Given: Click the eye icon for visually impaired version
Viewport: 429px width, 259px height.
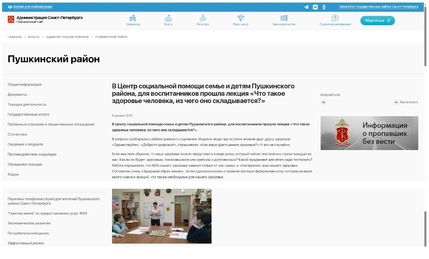Looking at the screenshot, I should (x=10, y=7).
